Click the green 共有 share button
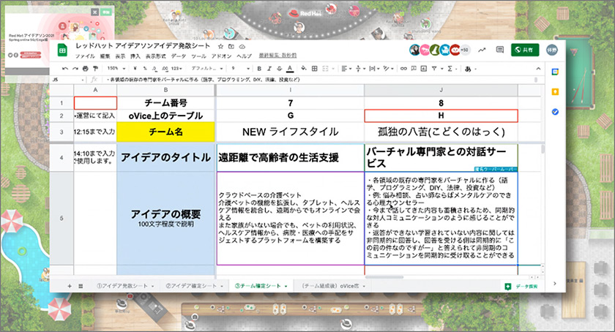Screen dimensions: 615x332 526,50
